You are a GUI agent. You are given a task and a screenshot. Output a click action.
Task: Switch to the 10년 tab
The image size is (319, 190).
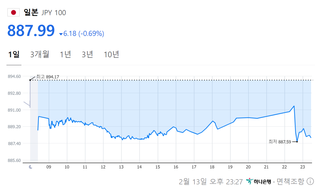(x=111, y=54)
